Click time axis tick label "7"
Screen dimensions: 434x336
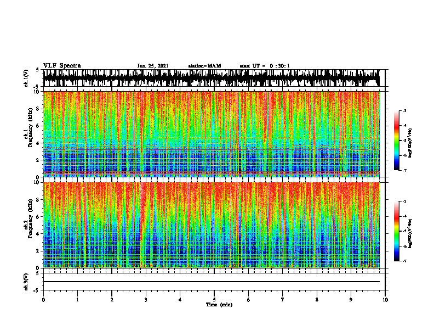click(283, 300)
